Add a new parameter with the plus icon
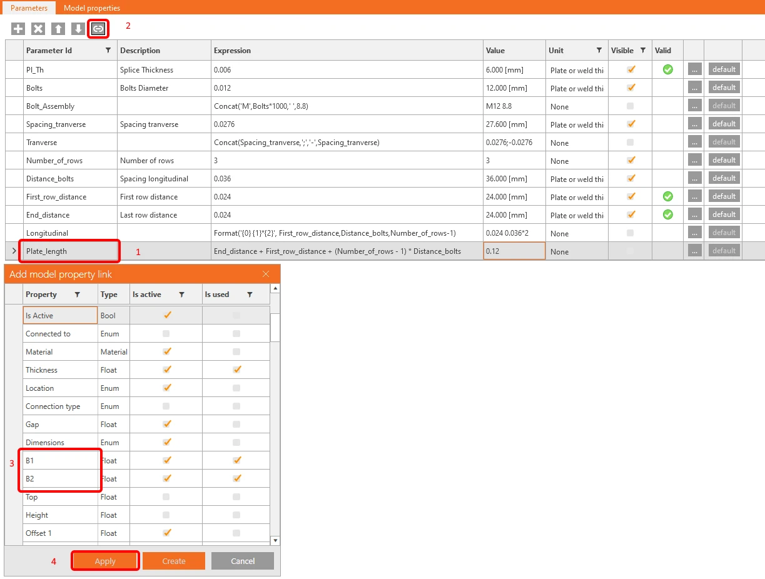The width and height of the screenshot is (765, 579). point(18,29)
